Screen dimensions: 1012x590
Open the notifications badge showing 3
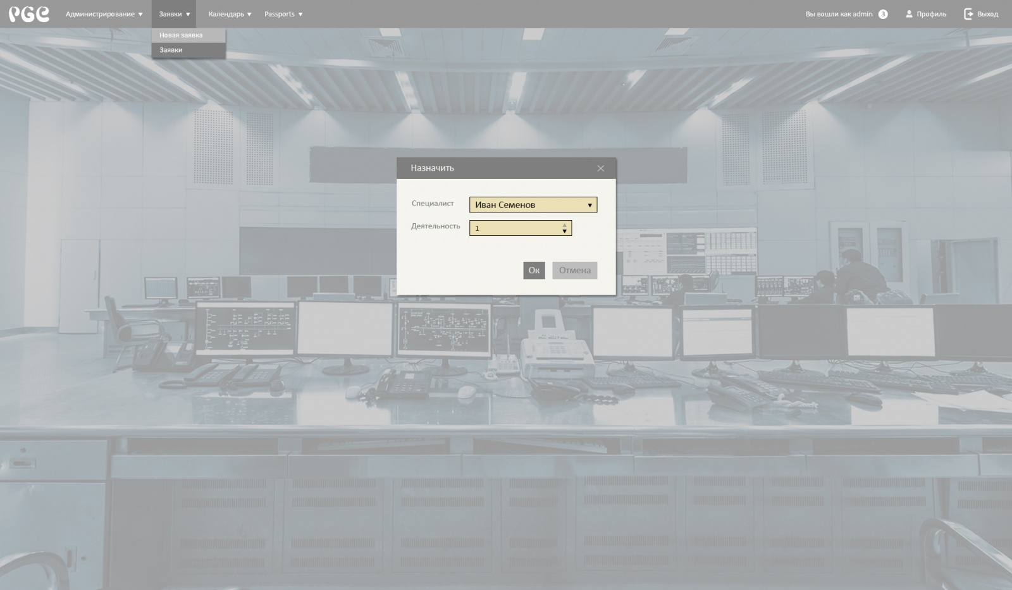pyautogui.click(x=883, y=14)
